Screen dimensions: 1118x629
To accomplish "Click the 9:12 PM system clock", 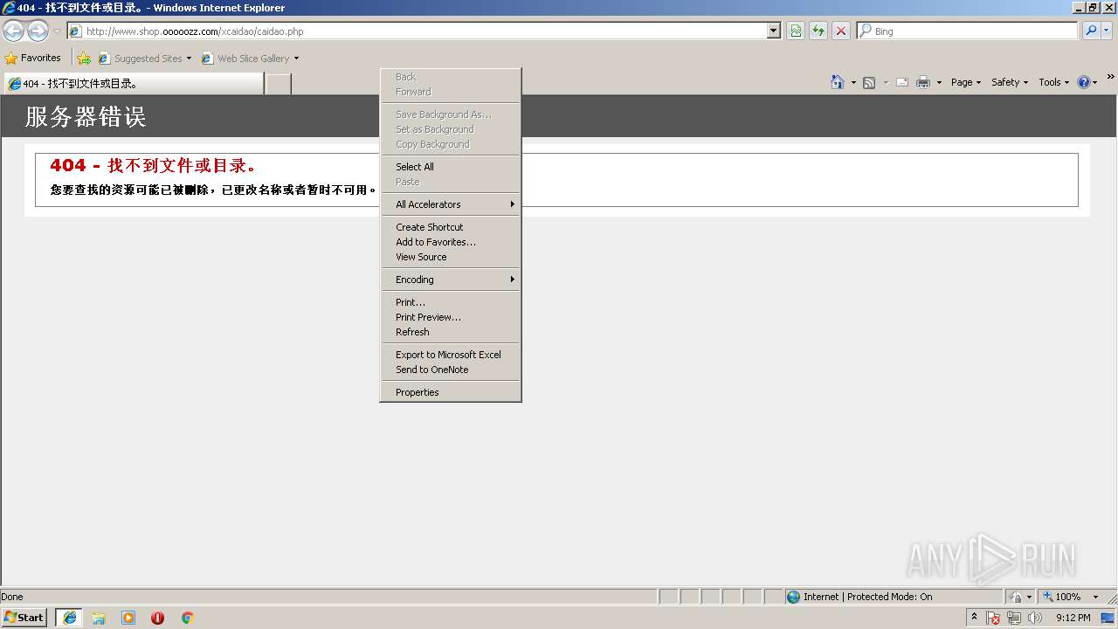I will pos(1073,618).
